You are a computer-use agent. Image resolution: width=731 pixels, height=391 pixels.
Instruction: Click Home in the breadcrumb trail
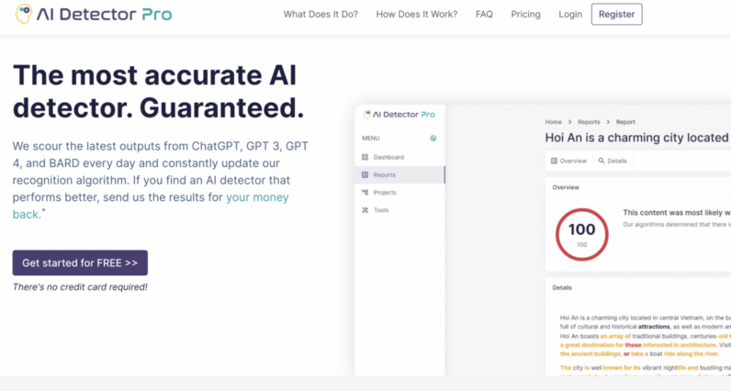pos(553,122)
